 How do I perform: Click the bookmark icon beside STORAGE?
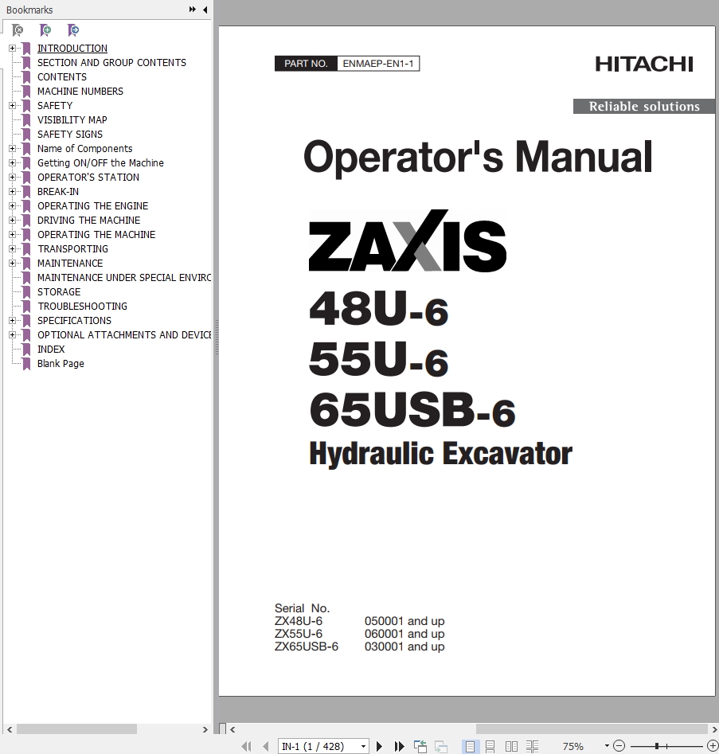[26, 292]
